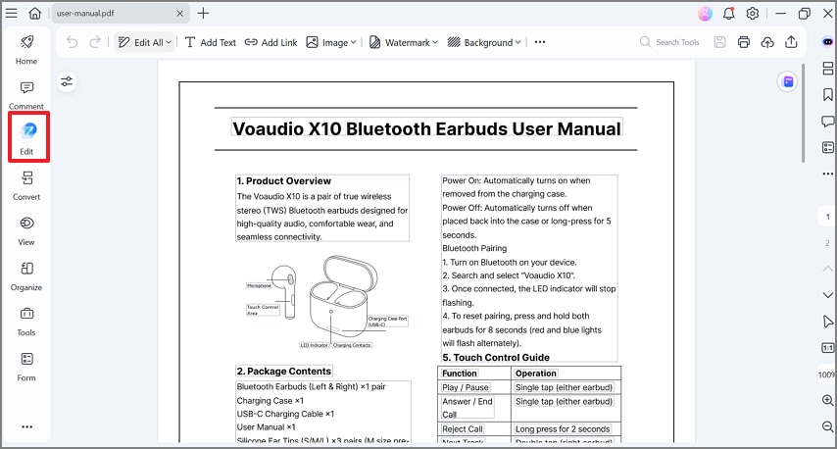Open the hamburger main menu
Viewport: 837px width, 449px height.
(11, 14)
